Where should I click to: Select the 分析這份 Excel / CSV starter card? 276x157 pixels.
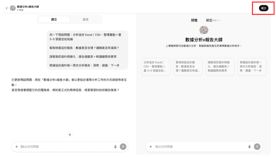pyautogui.click(x=156, y=66)
